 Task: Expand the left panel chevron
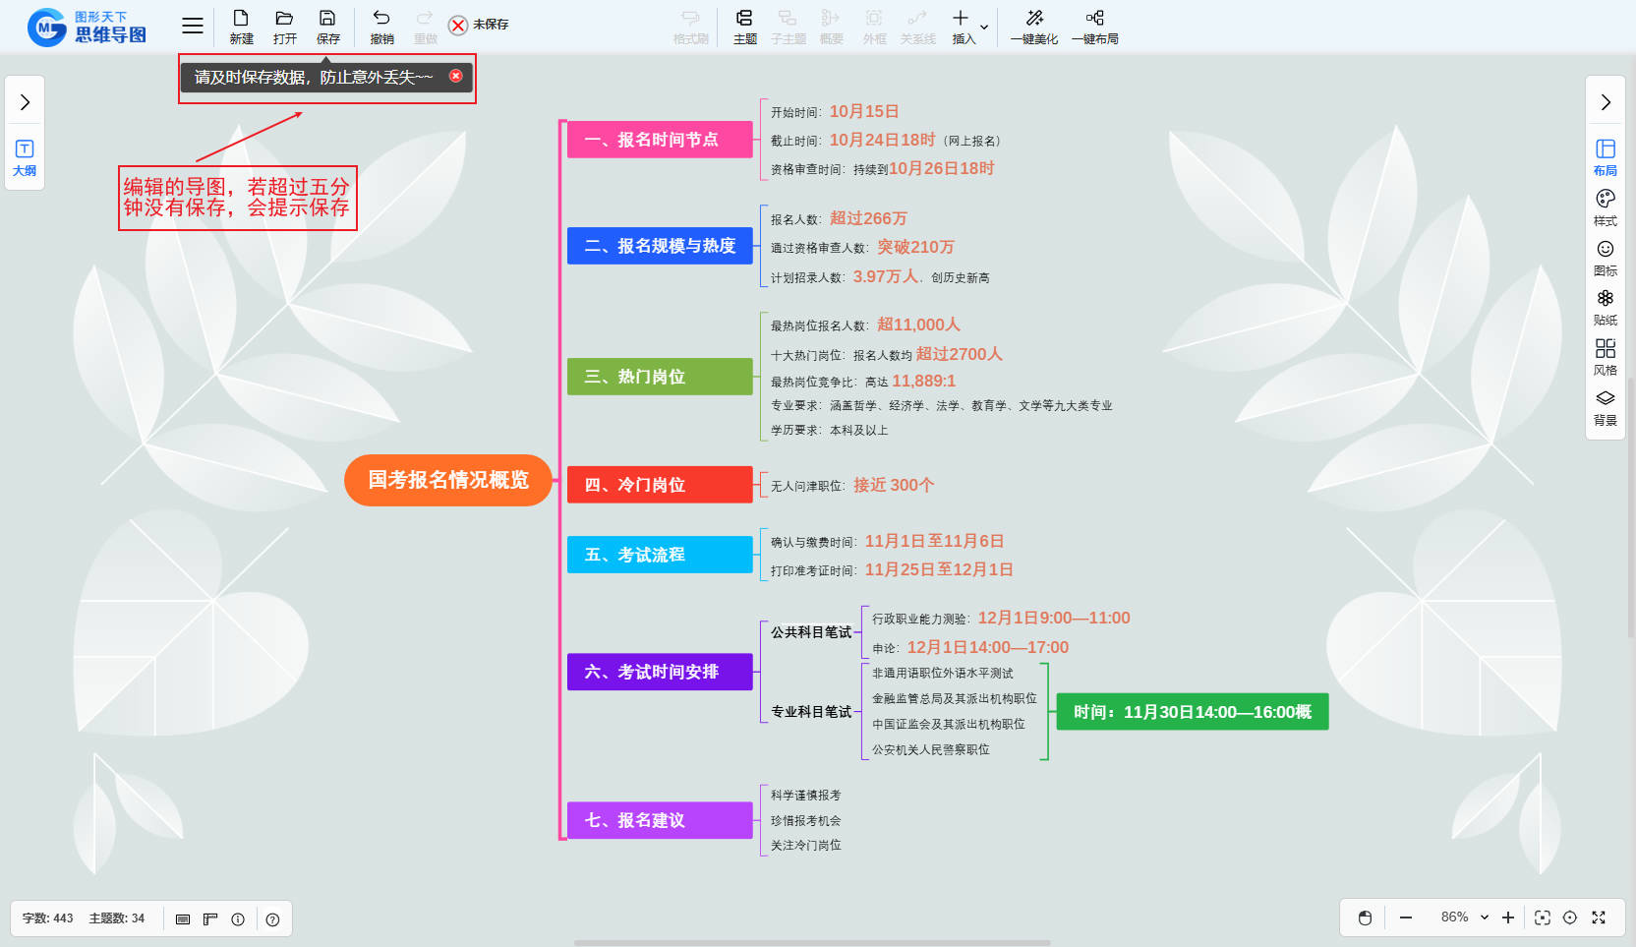(x=26, y=102)
